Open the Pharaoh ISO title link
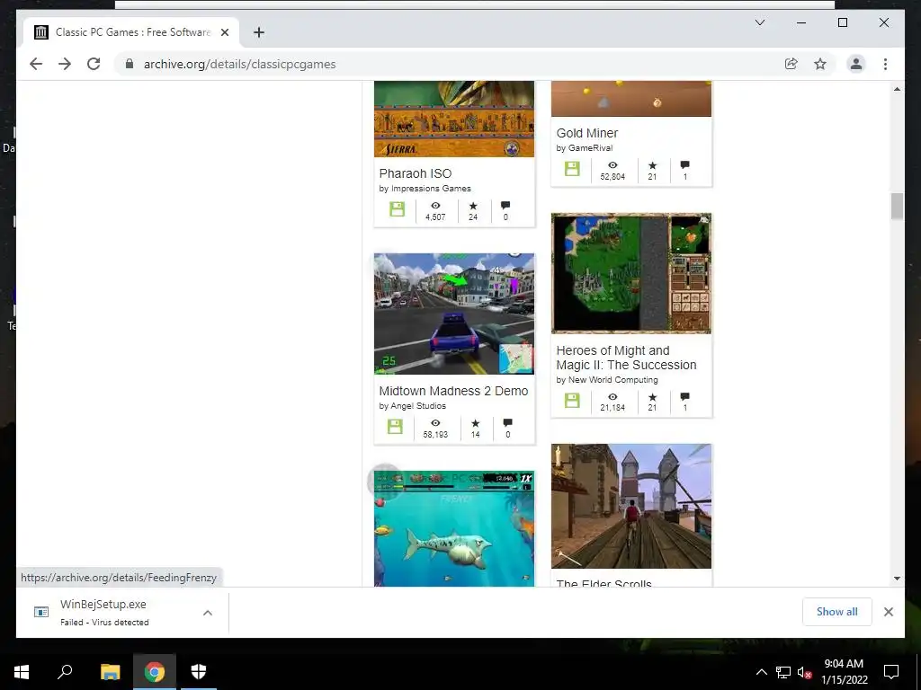 [x=416, y=173]
